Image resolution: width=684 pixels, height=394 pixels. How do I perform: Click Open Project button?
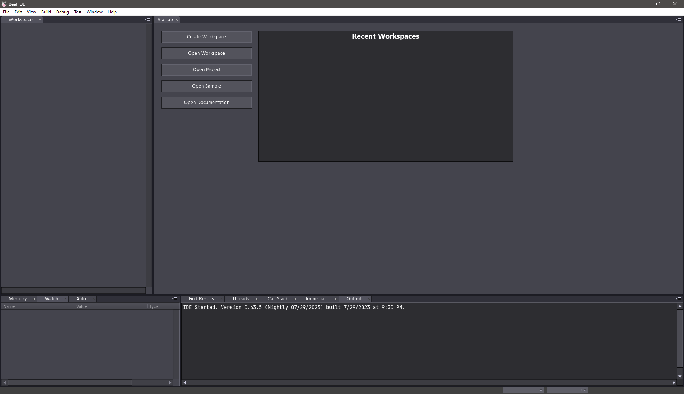point(207,70)
